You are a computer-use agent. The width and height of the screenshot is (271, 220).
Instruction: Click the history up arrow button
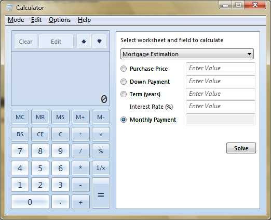pyautogui.click(x=84, y=42)
